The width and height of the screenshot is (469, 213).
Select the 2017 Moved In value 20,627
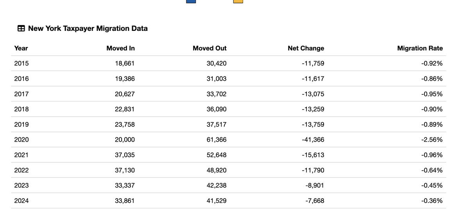[125, 94]
